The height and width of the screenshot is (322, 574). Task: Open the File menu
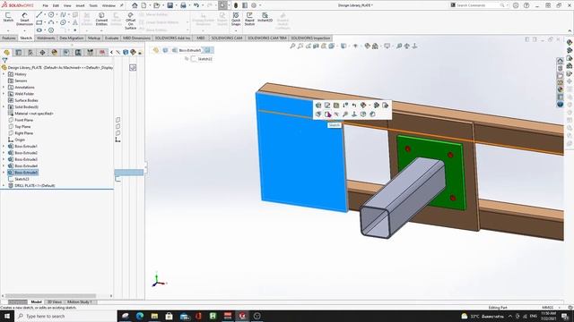(45, 5)
